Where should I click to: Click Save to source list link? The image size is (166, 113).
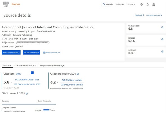pyautogui.click(x=51, y=52)
